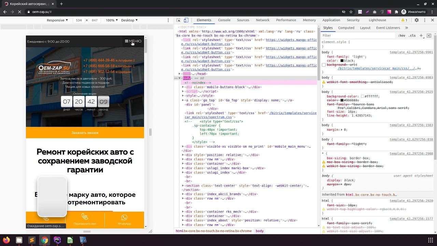Activate the inspect element picker tool

click(x=178, y=20)
